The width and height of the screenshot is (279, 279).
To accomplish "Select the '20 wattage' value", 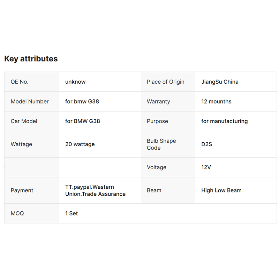I will point(80,144).
